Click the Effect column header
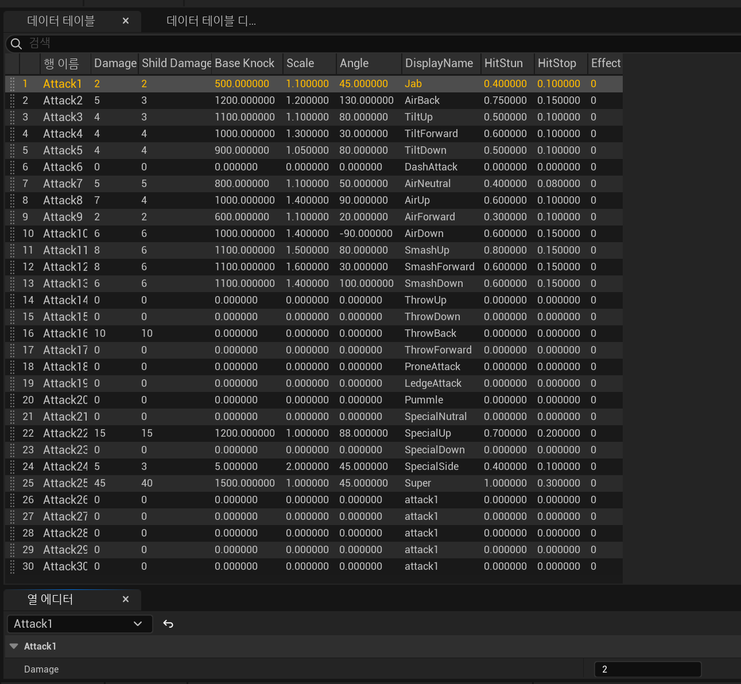Screen dimensions: 741x684 [x=605, y=63]
